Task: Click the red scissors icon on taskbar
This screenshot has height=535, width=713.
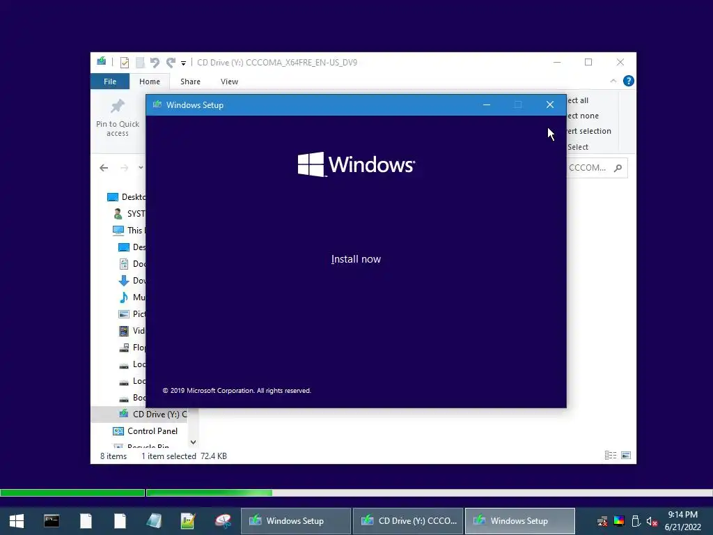Action: 223,521
